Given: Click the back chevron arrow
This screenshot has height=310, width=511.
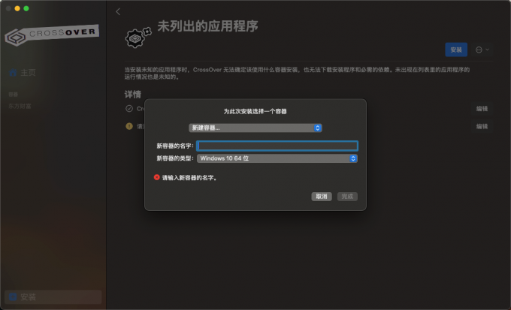Looking at the screenshot, I should point(118,12).
